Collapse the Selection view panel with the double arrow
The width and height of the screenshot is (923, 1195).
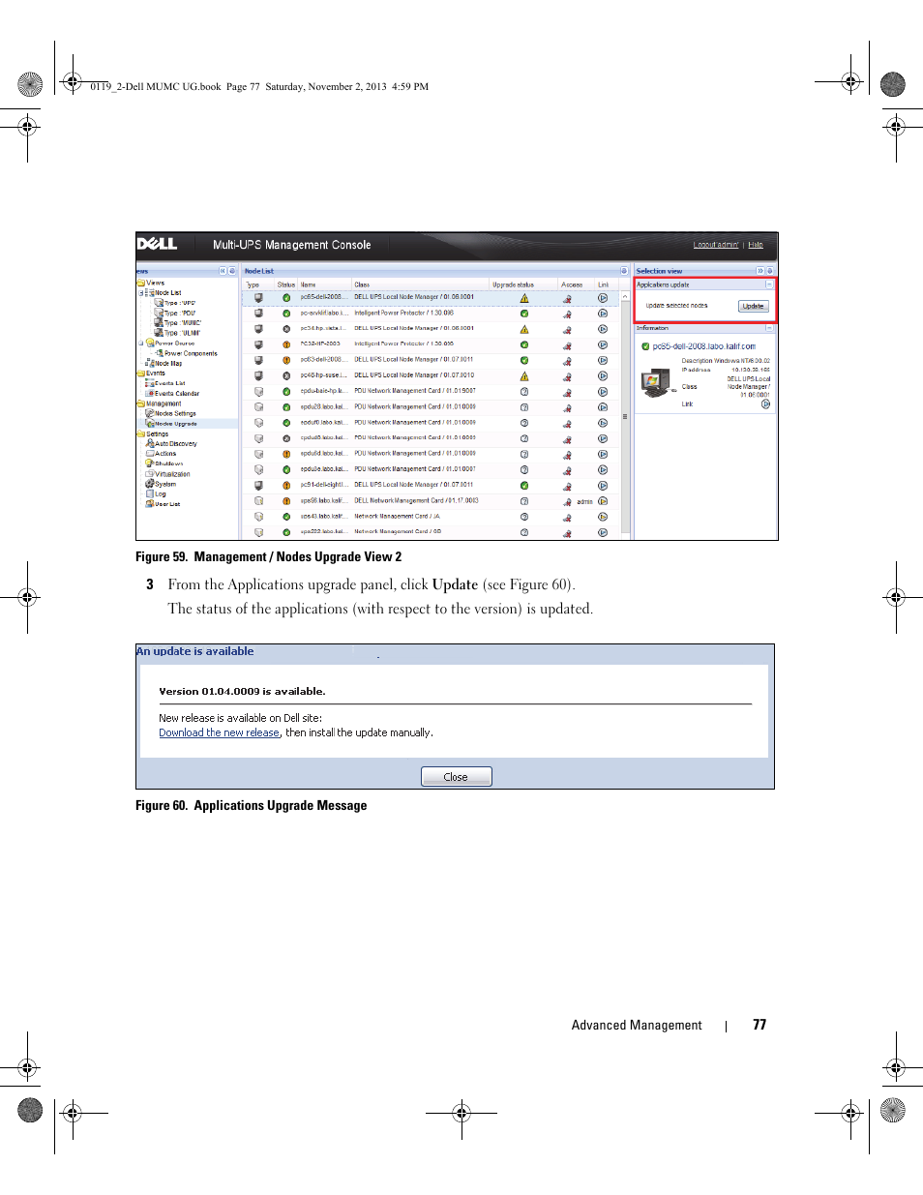coord(760,271)
